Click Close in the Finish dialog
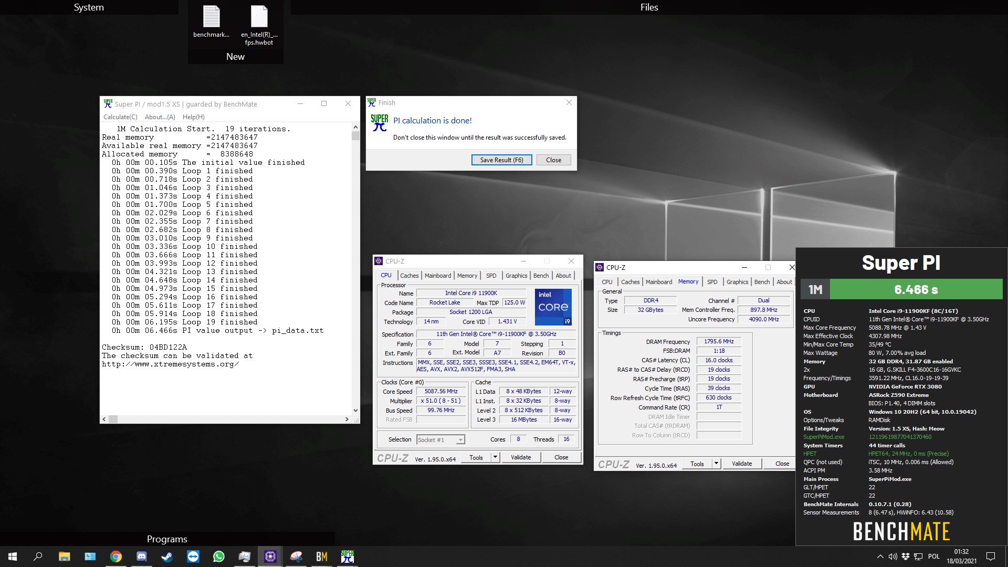The image size is (1008, 567). tap(553, 160)
